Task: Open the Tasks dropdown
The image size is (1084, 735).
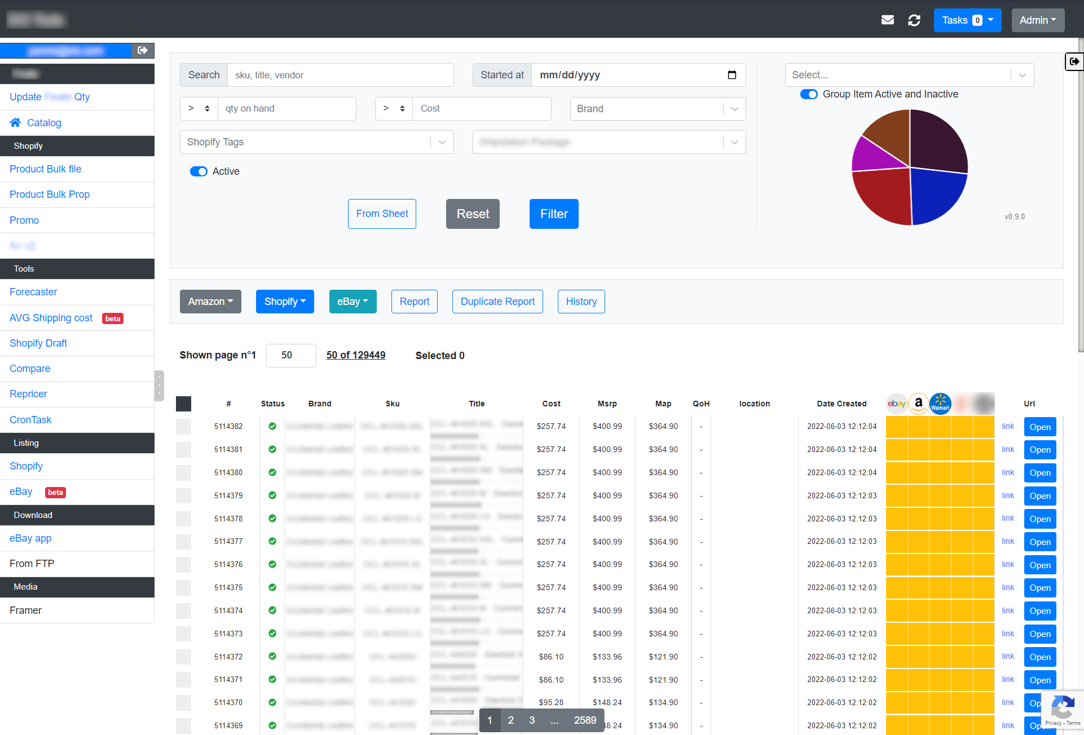Action: coord(967,20)
